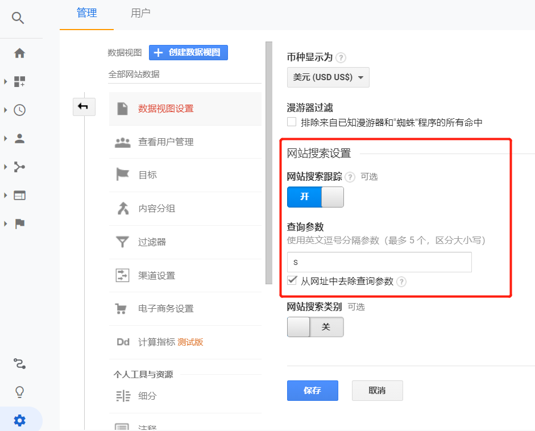Expand the Customization dashboard sidebar arrow
This screenshot has width=535, height=431.
tap(6, 82)
